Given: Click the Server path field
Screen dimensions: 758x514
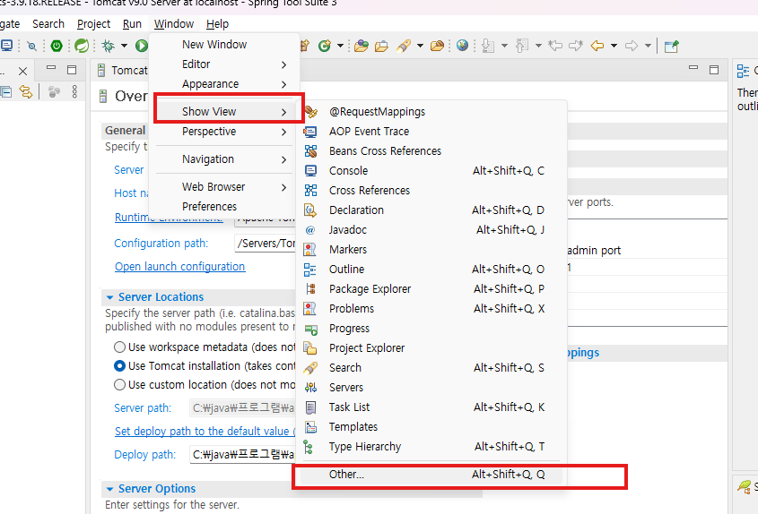Looking at the screenshot, I should tap(243, 407).
